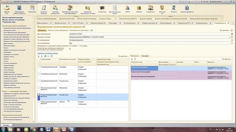Open the Параметры постановки данных link

pyautogui.click(x=48, y=53)
